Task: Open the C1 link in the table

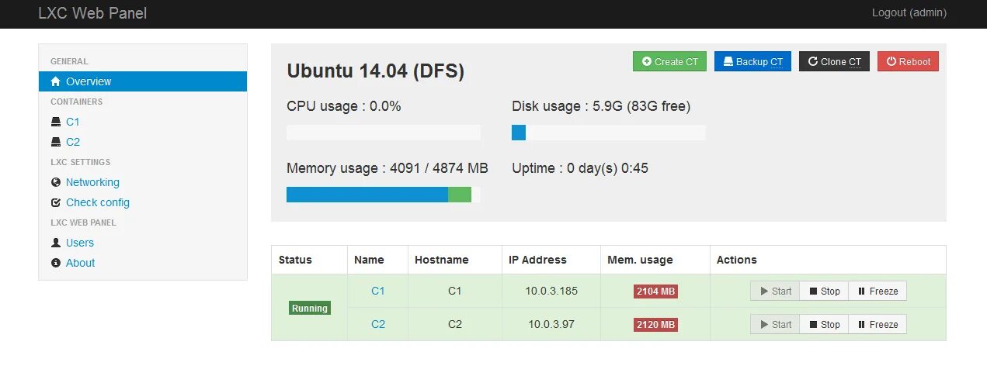Action: coord(377,291)
